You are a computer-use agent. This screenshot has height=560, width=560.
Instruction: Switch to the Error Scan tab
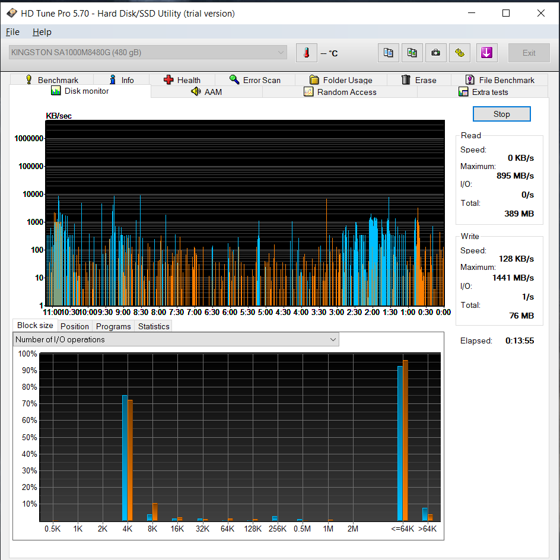click(254, 80)
